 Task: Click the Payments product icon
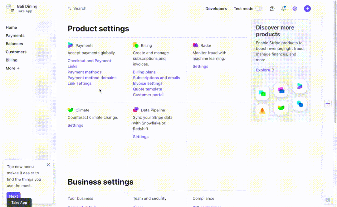click(70, 45)
